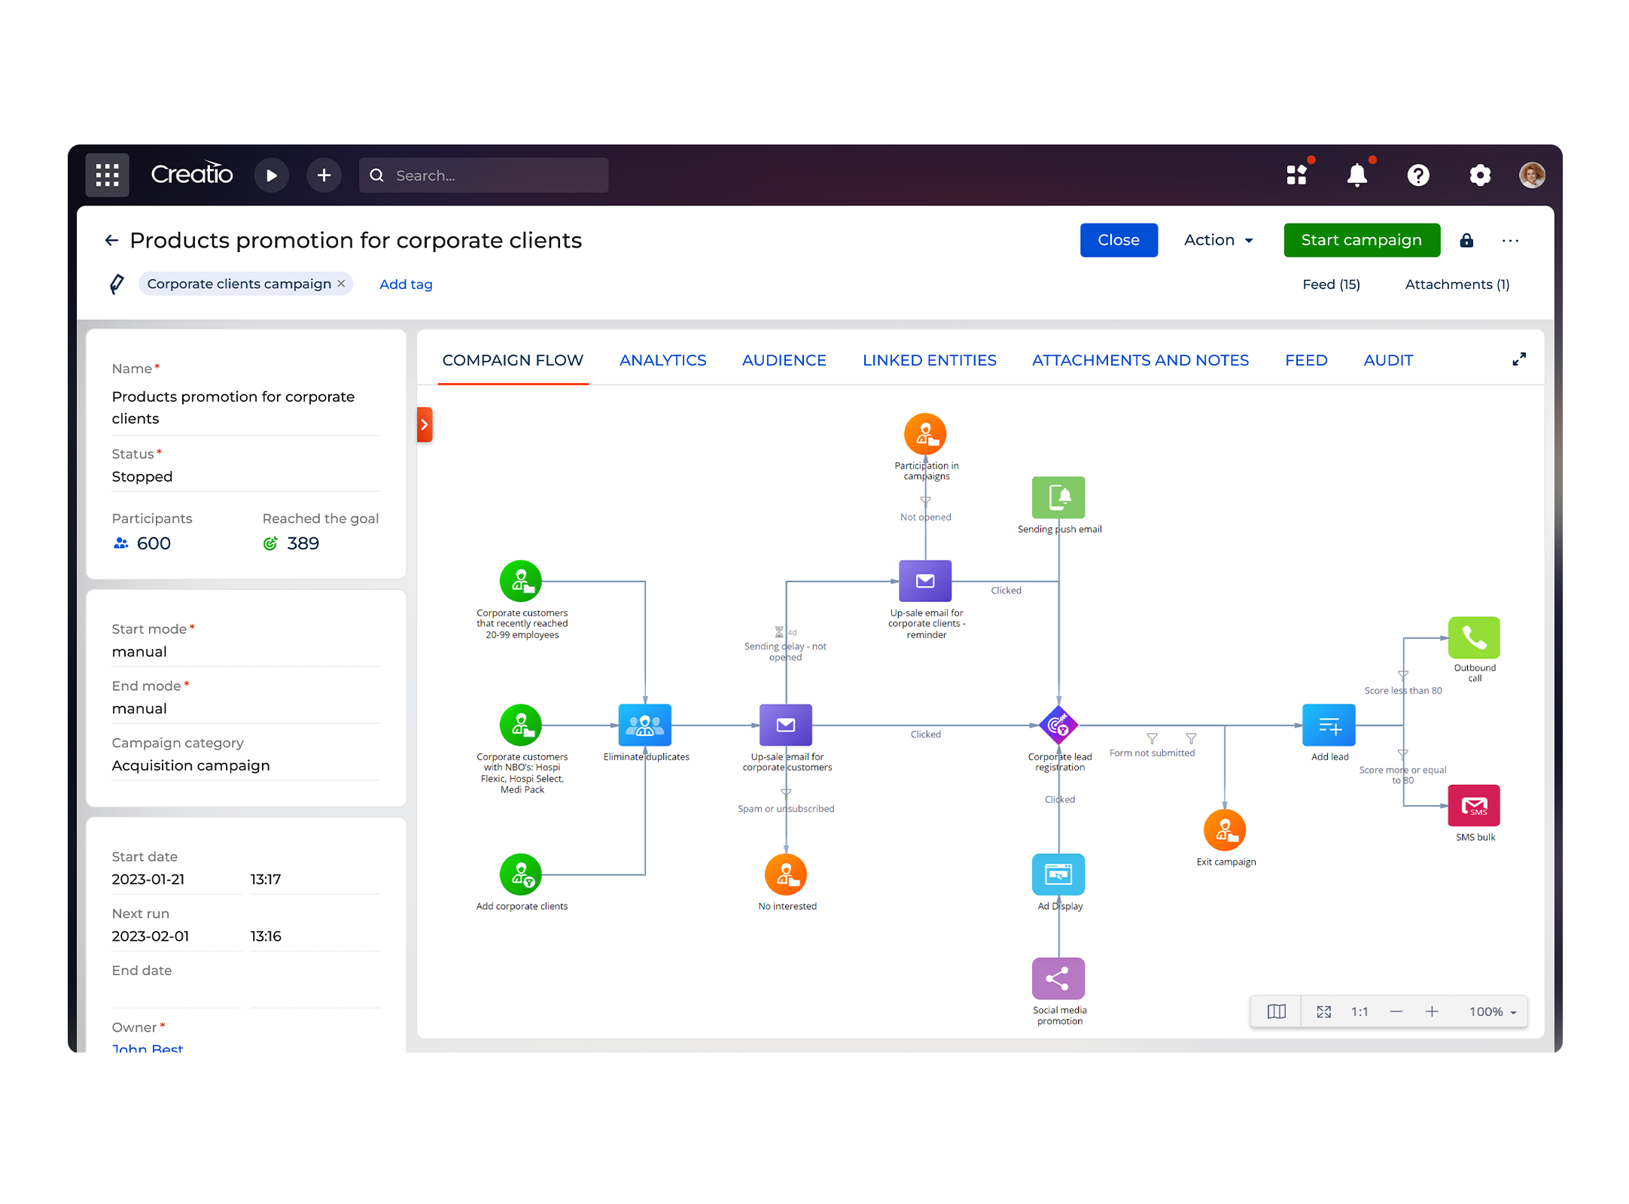Screen dimensions: 1629x1204
Task: Open the 100% zoom level dropdown
Action: (1492, 1011)
